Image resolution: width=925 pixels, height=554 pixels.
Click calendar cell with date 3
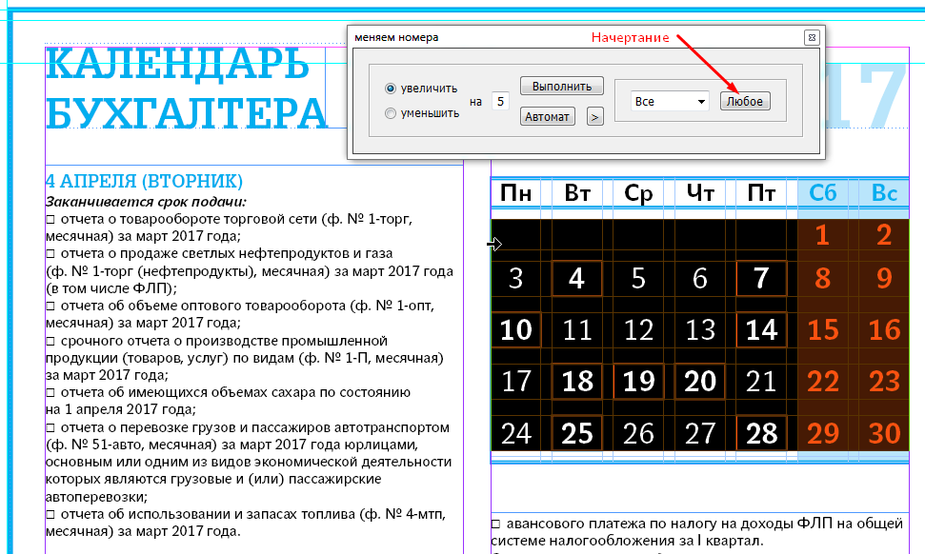515,278
